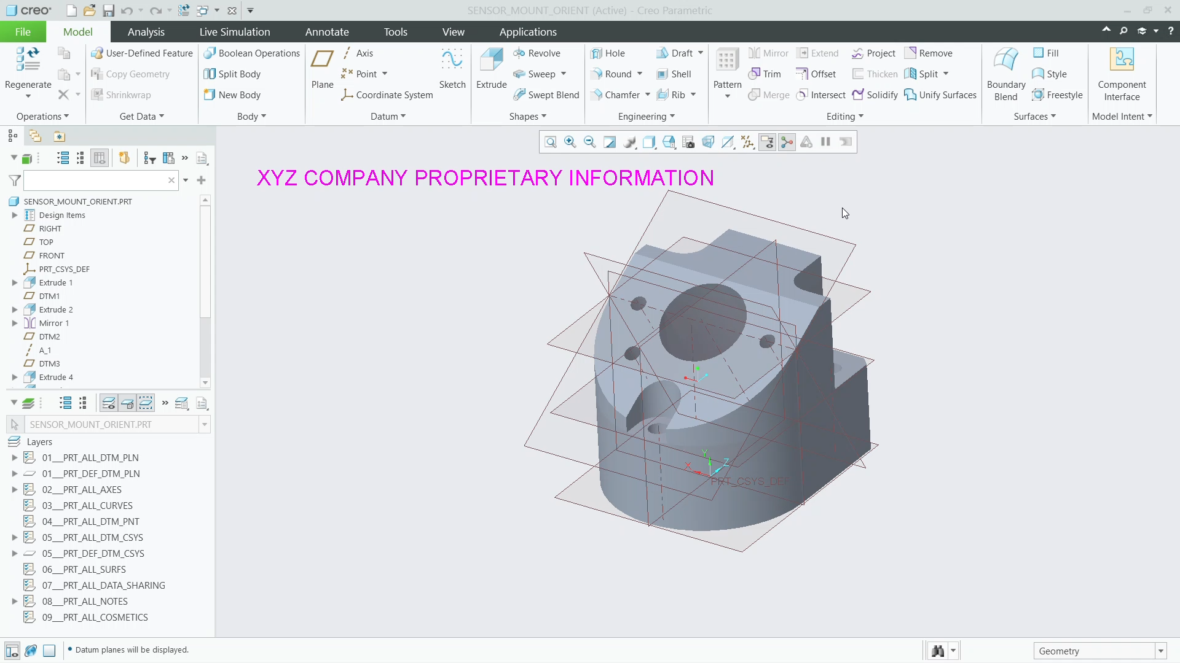Viewport: 1180px width, 663px height.
Task: Open Component Interface tool
Action: (1122, 74)
